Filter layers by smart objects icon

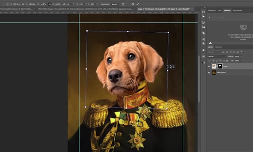coord(238,52)
